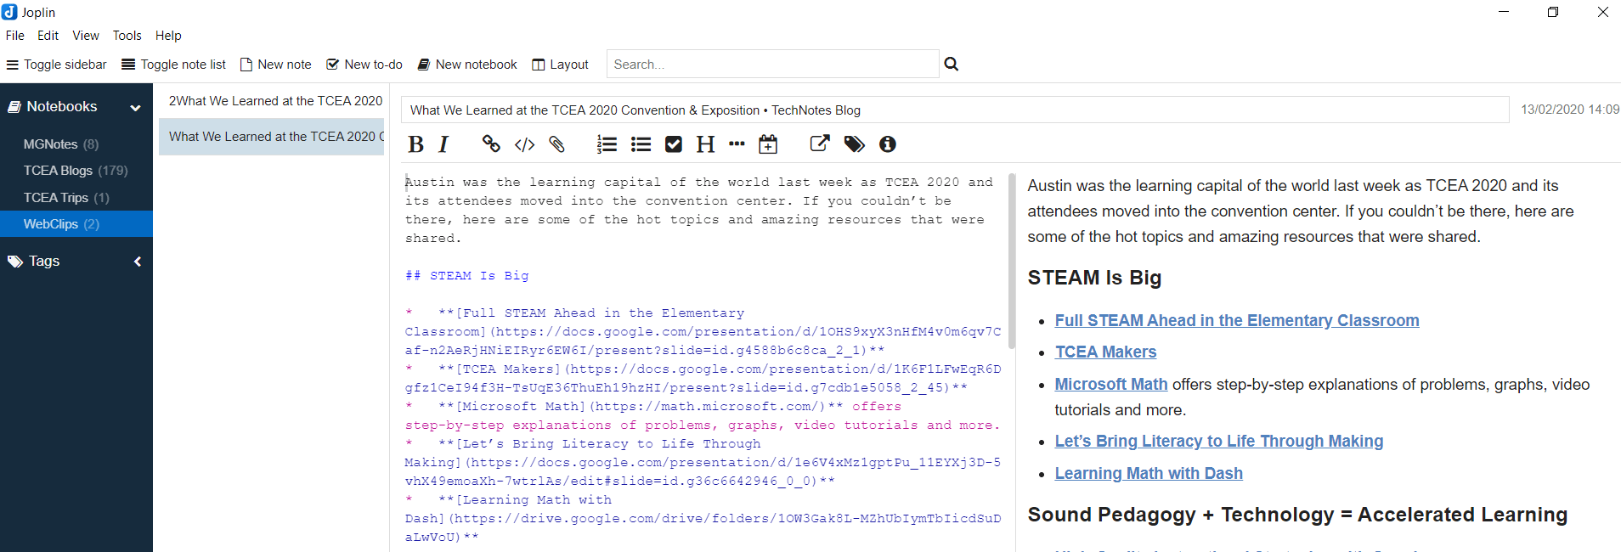The width and height of the screenshot is (1621, 552).
Task: Insert code block with code icon
Action: pyautogui.click(x=525, y=144)
